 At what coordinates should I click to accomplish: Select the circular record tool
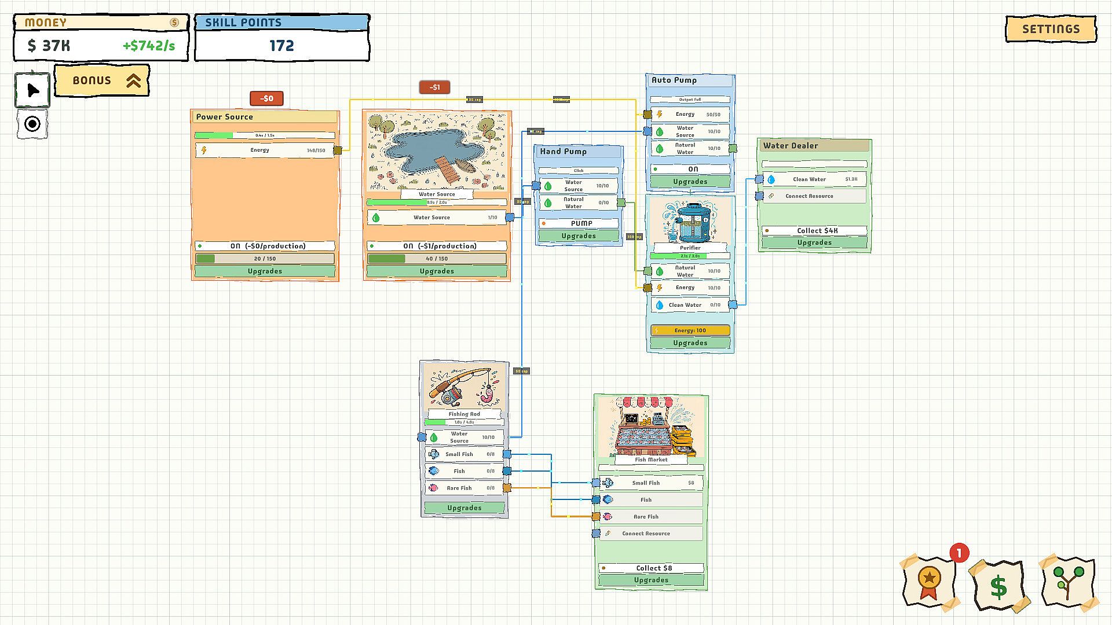32,124
